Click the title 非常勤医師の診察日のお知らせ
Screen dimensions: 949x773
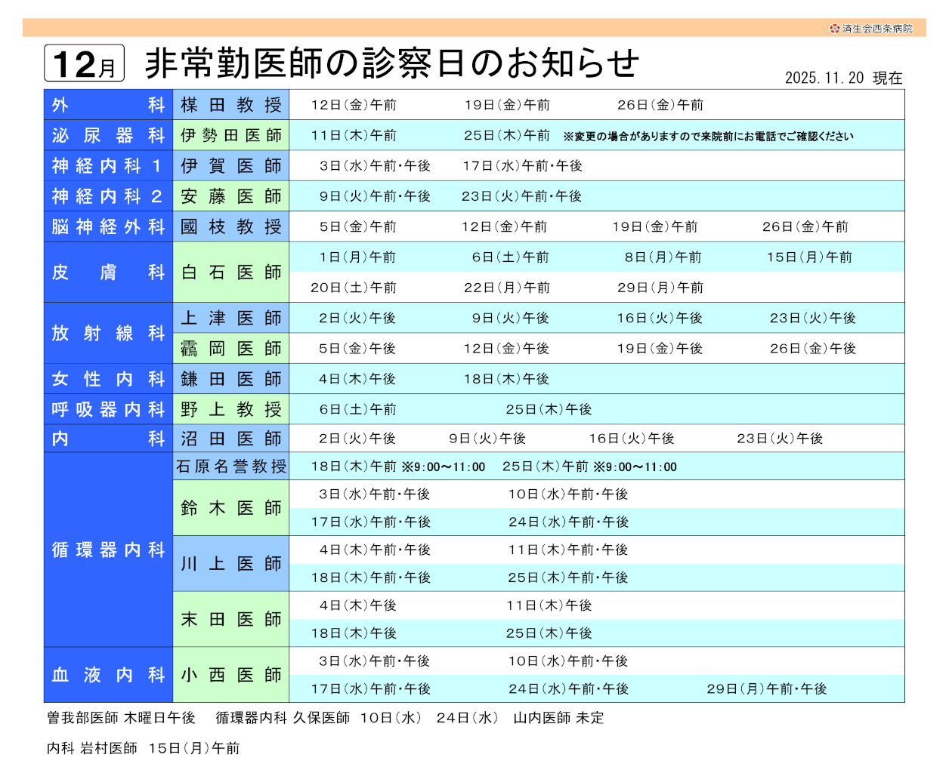coord(392,63)
